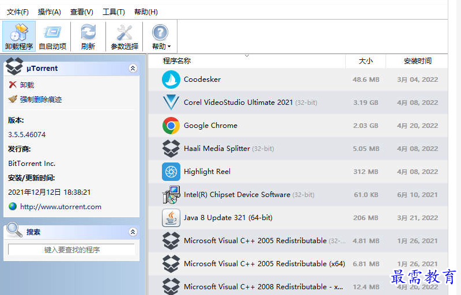Viewport: 461px width, 295px height.
Task: Open the 帮助(H) menu
Action: [x=146, y=12]
